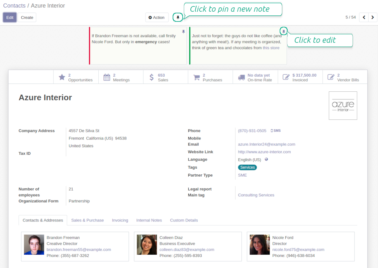378x268 pixels.
Task: Click Colleen Diaz's profile photo
Action: [147, 245]
